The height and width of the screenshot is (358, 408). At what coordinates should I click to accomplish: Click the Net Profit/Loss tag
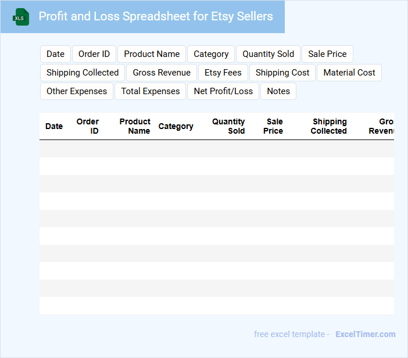223,91
